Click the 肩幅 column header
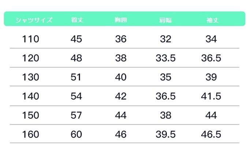Screen dimensions: 247x148 pyautogui.click(x=165, y=20)
